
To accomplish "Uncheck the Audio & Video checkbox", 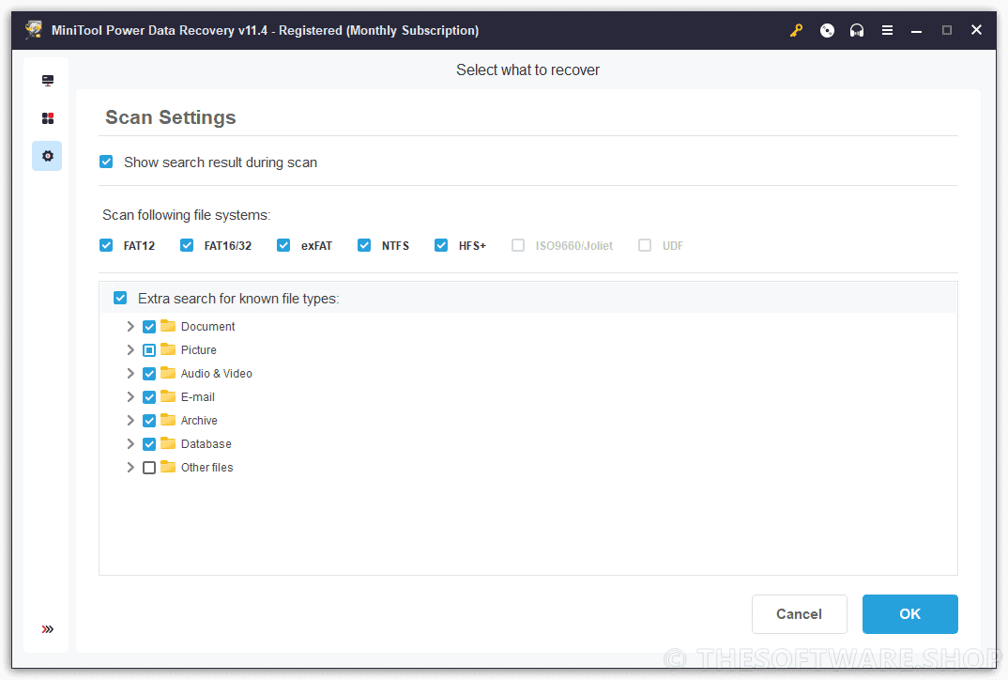I will [x=149, y=374].
